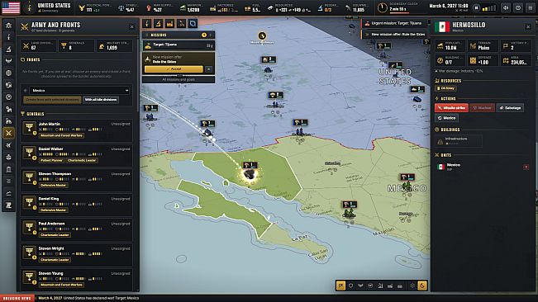The image size is (538, 302).
Task: Click the Mexico unit row under Units
Action: coord(483,168)
